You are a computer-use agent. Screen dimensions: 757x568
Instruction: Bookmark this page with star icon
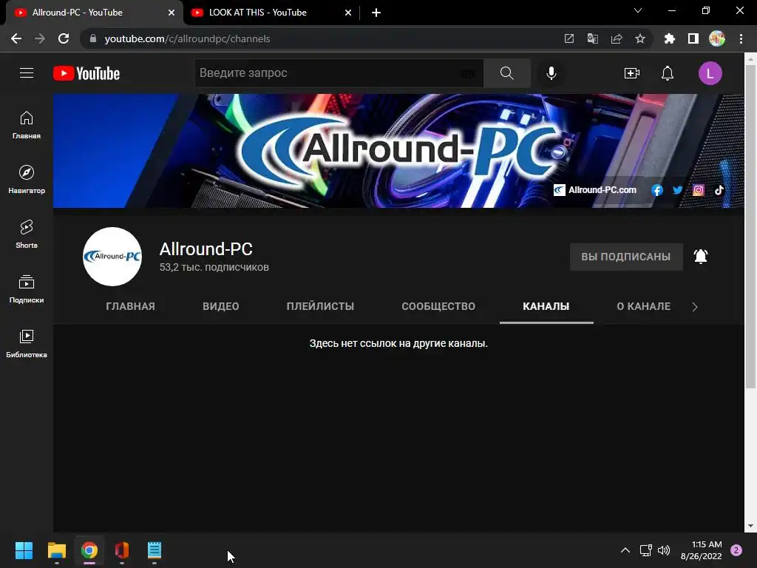click(640, 38)
